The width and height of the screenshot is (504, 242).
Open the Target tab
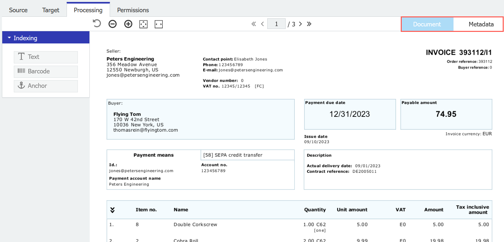(50, 10)
